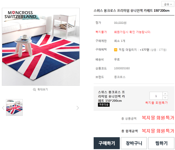
Task: Decrease quantity with the down arrow
Action: coord(165,98)
